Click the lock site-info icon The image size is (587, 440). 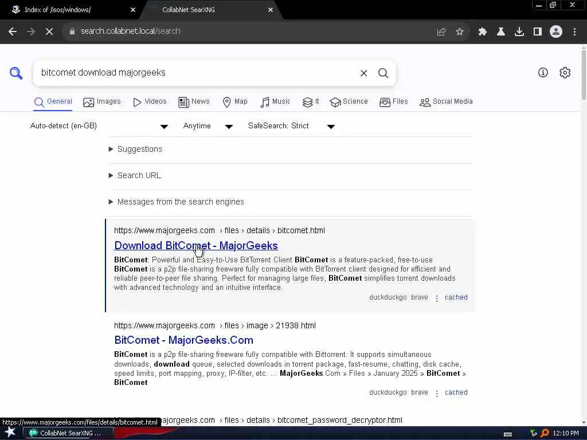tap(72, 32)
